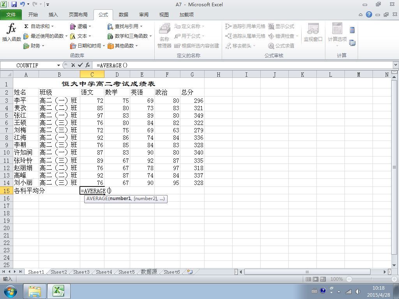Viewport: 399px width, 299px height.
Task: Click the Save icon in quick access toolbar
Action: (x=14, y=4)
